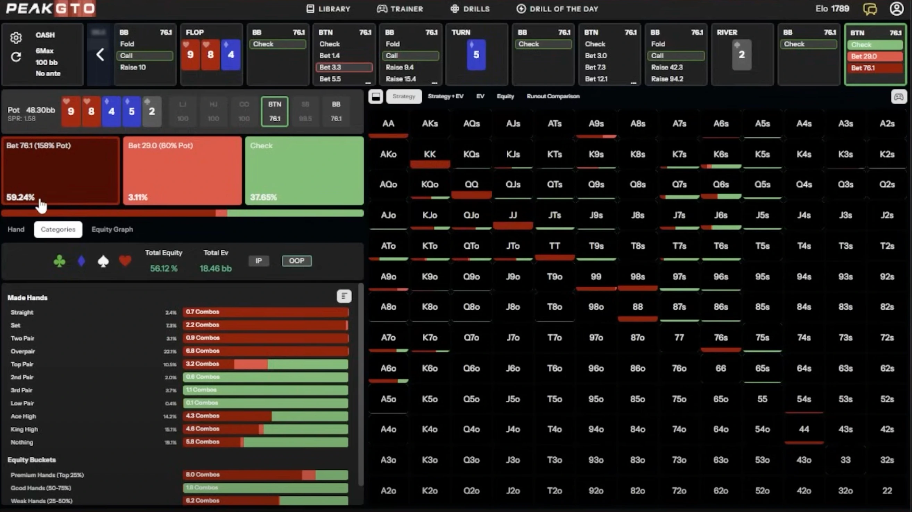Filter by spades suit icon
This screenshot has height=512, width=912.
103,261
